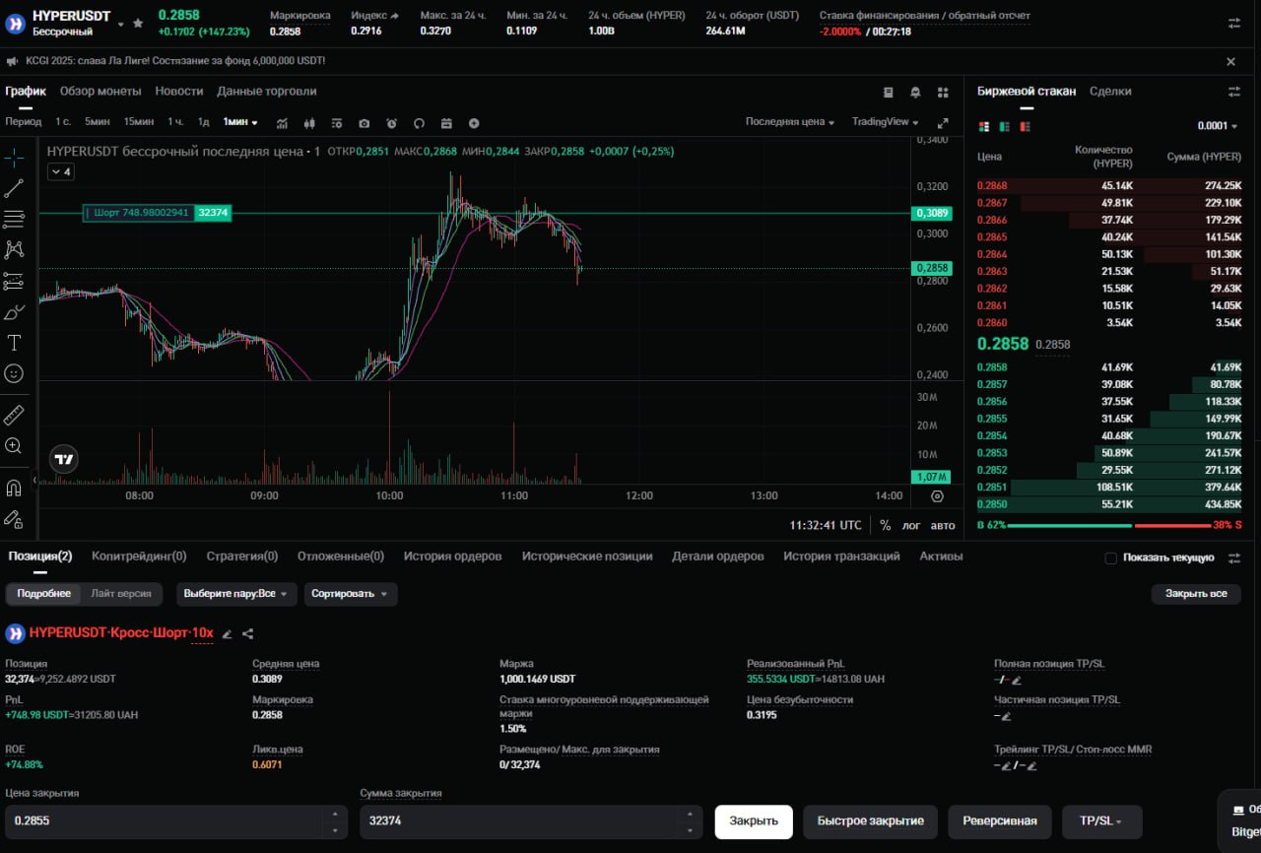
Task: Open the Сортировать dropdown
Action: [350, 594]
